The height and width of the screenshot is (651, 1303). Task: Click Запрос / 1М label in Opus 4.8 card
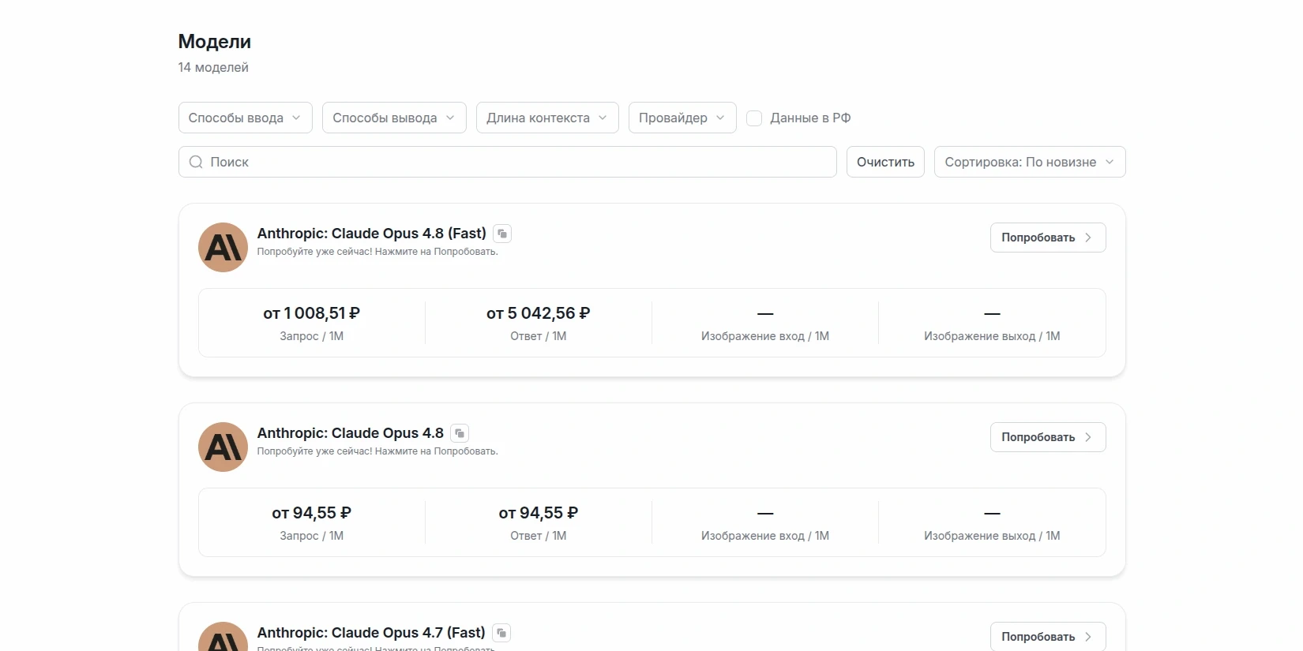click(x=312, y=536)
